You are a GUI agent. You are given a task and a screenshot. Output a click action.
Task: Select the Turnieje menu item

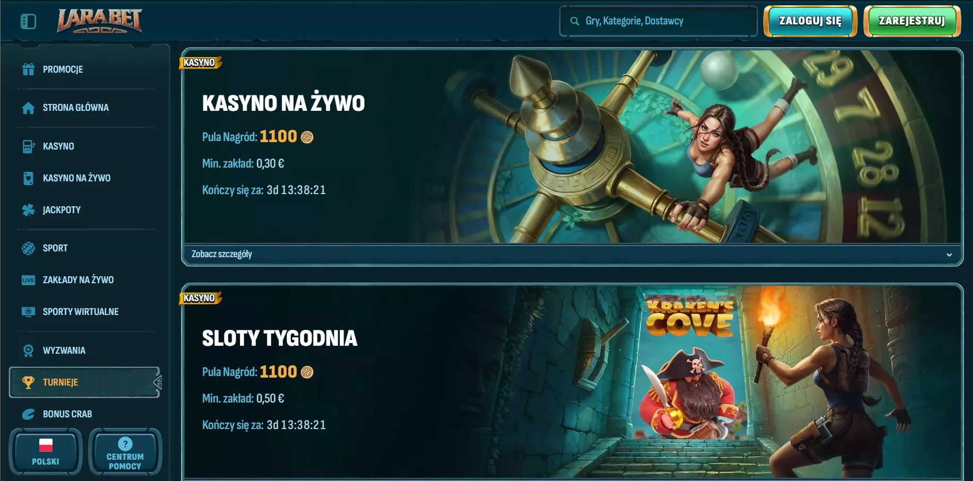(x=84, y=382)
